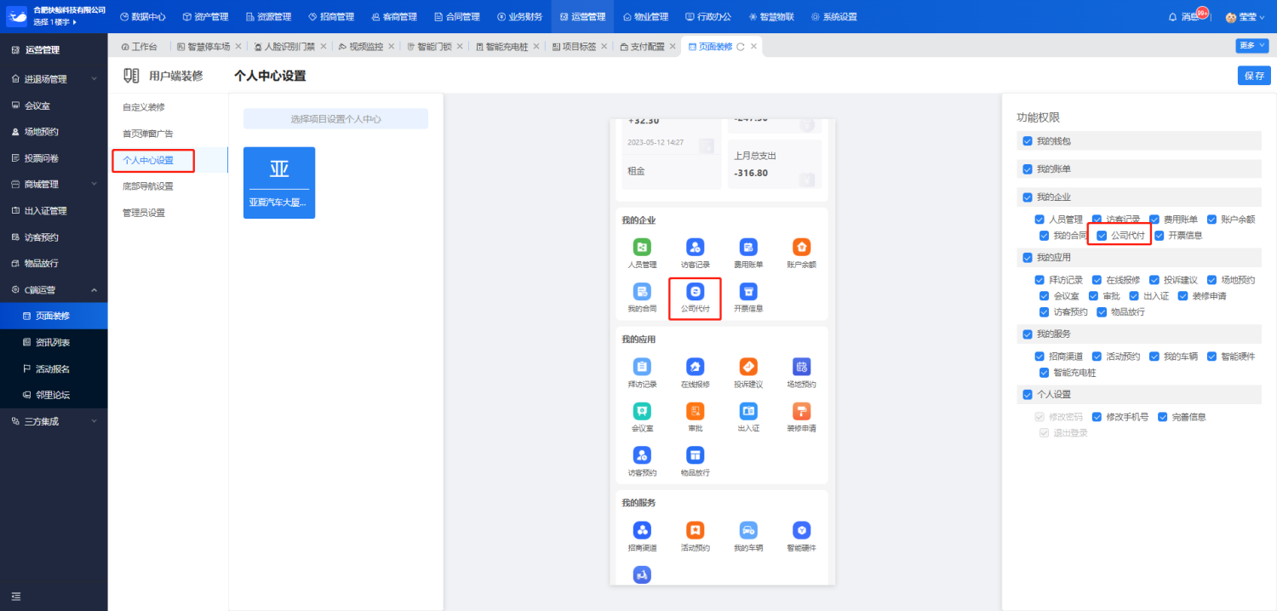This screenshot has width=1277, height=611.
Task: Expand the 三方集成 sidebar menu
Action: 54,421
